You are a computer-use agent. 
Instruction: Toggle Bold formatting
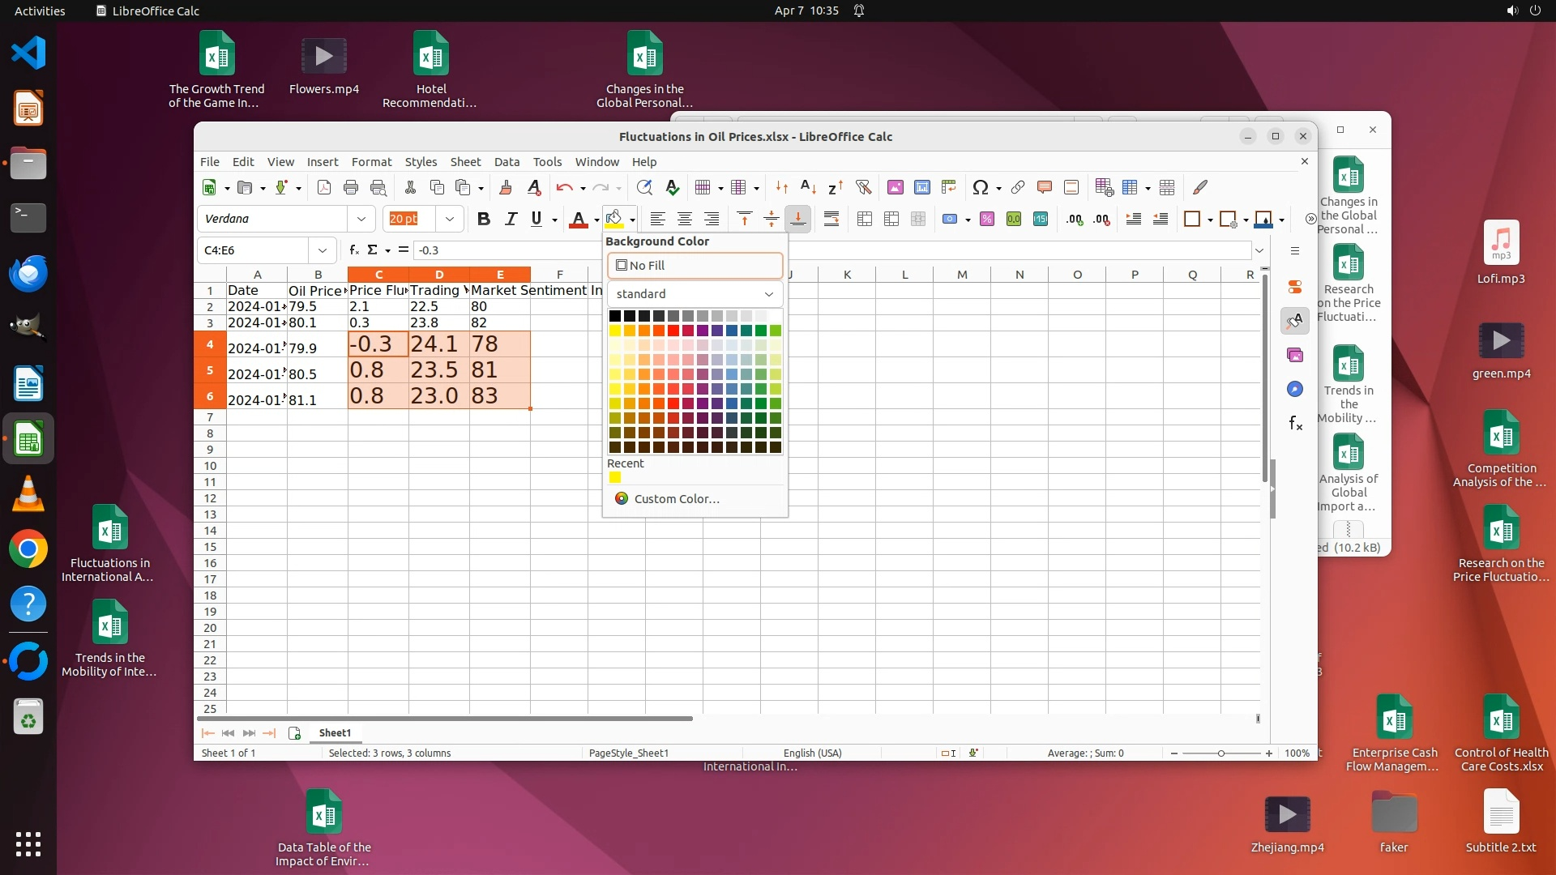click(x=484, y=219)
